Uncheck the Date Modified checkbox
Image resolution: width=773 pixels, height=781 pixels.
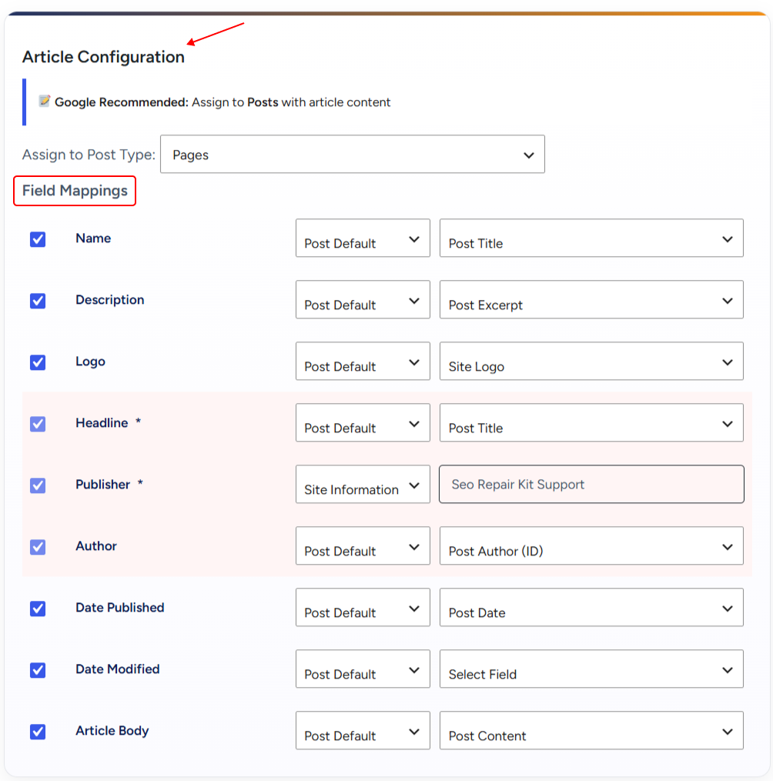coord(38,670)
